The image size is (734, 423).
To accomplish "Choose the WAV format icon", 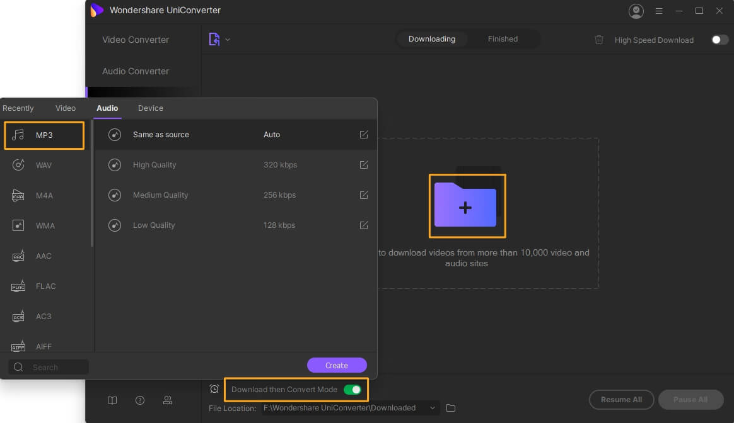I will coord(18,165).
